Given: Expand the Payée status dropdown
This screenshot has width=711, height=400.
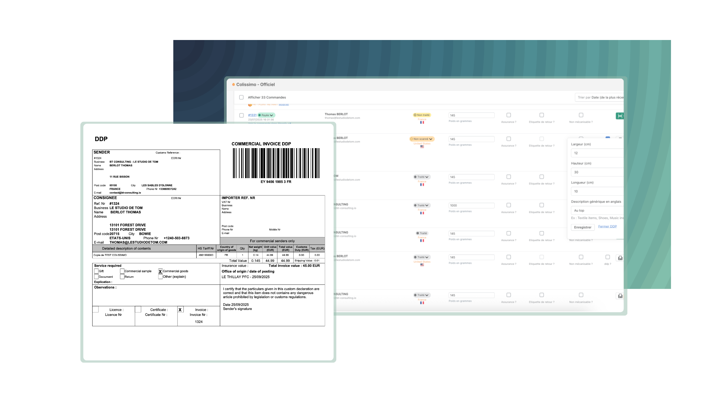Looking at the screenshot, I should pyautogui.click(x=267, y=115).
